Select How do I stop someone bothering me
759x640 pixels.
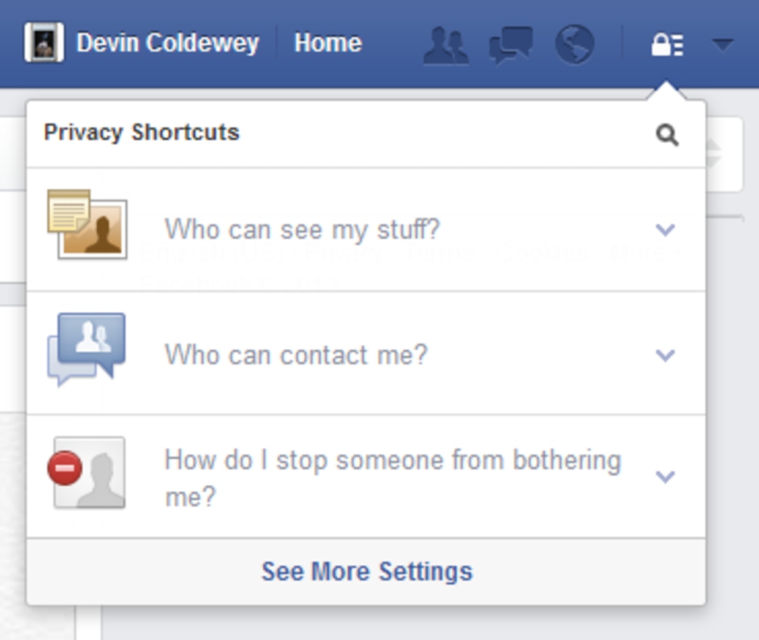pyautogui.click(x=366, y=477)
